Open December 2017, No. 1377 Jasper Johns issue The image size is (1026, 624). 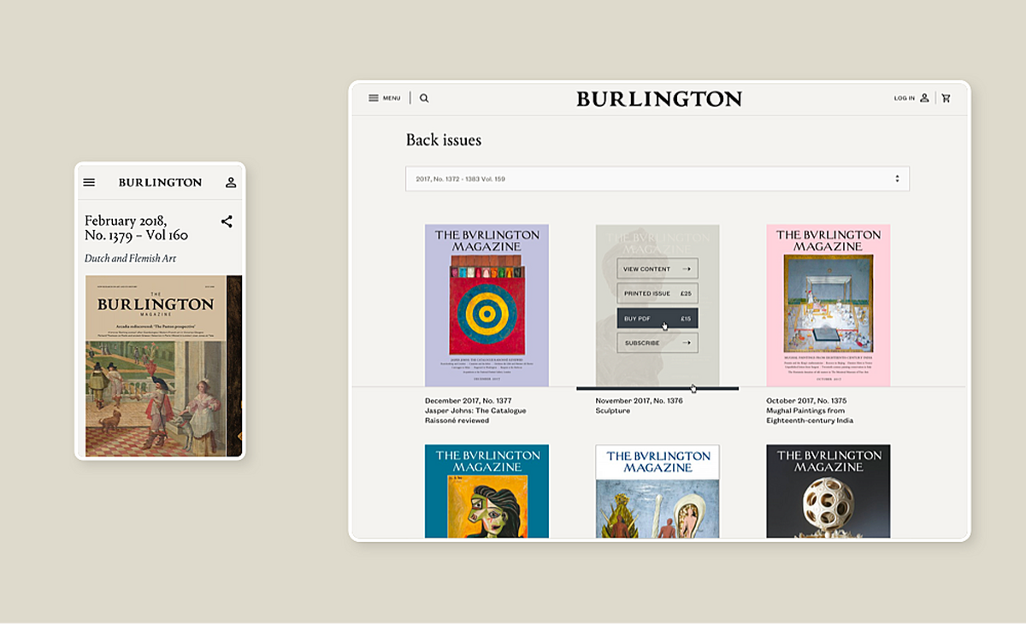click(486, 305)
